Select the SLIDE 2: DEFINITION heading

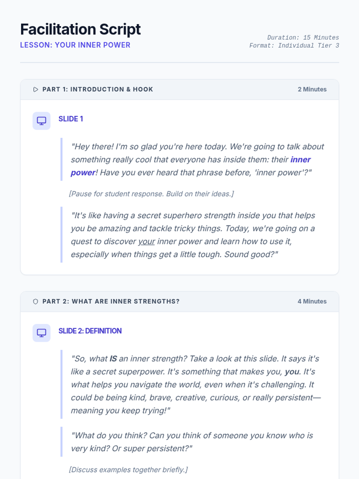coord(90,331)
